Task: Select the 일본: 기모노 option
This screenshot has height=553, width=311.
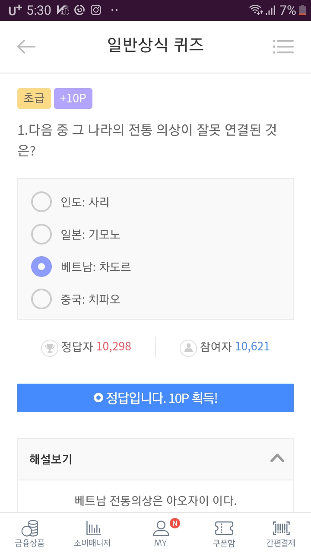Action: click(x=41, y=234)
